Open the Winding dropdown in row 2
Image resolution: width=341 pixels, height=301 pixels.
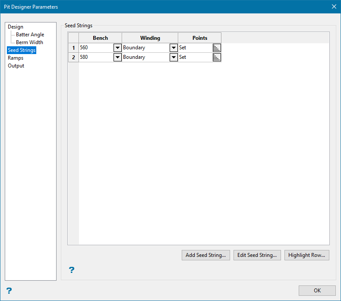(174, 57)
